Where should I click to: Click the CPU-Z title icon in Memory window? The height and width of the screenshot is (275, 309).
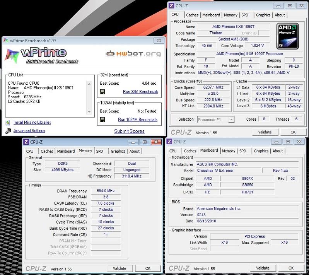tap(26, 142)
